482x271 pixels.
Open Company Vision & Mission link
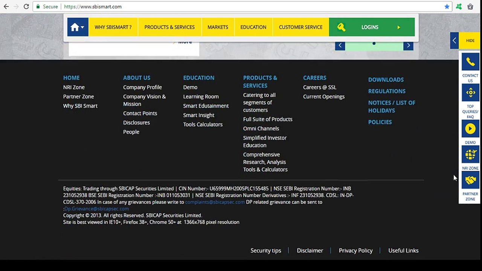(x=144, y=100)
